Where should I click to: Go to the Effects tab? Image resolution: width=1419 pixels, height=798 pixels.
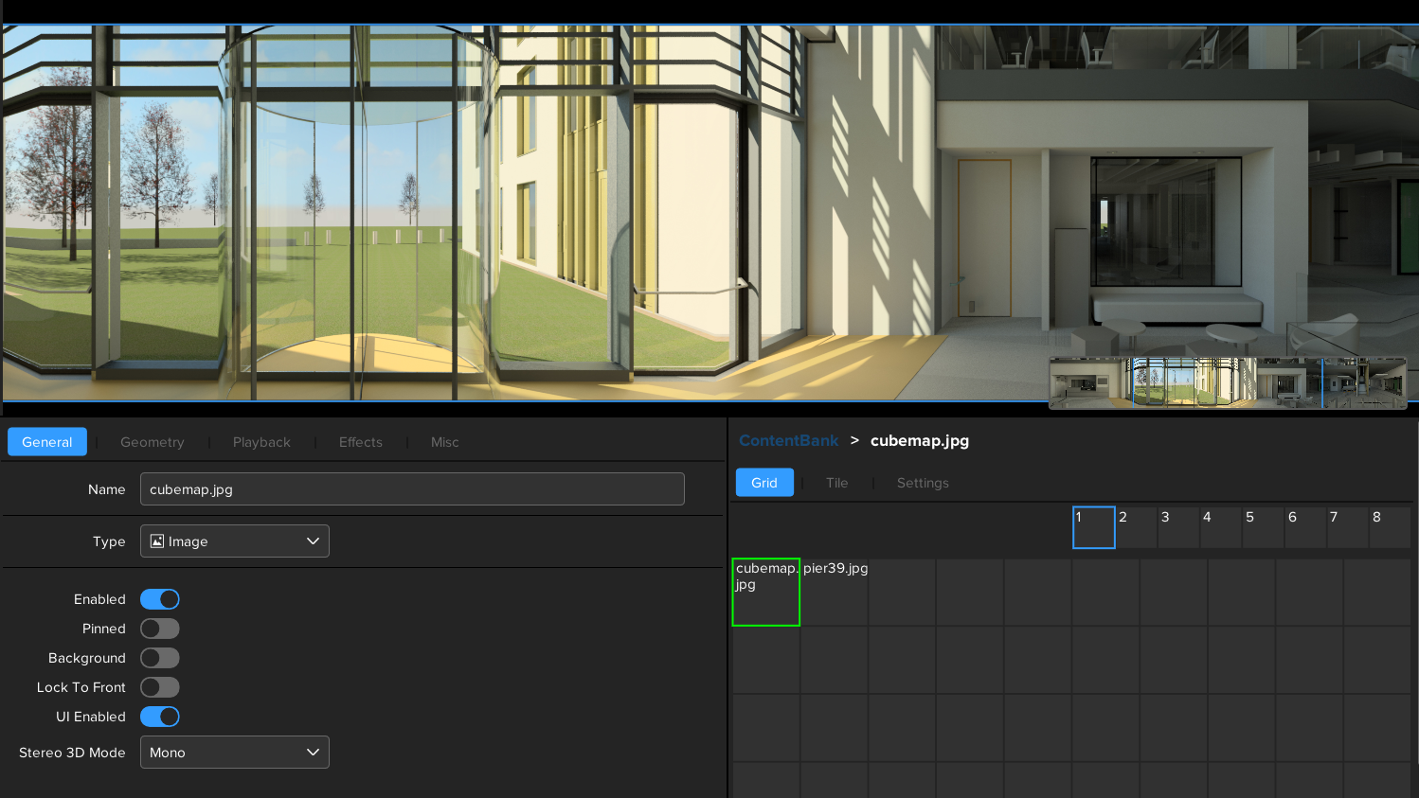click(x=360, y=442)
